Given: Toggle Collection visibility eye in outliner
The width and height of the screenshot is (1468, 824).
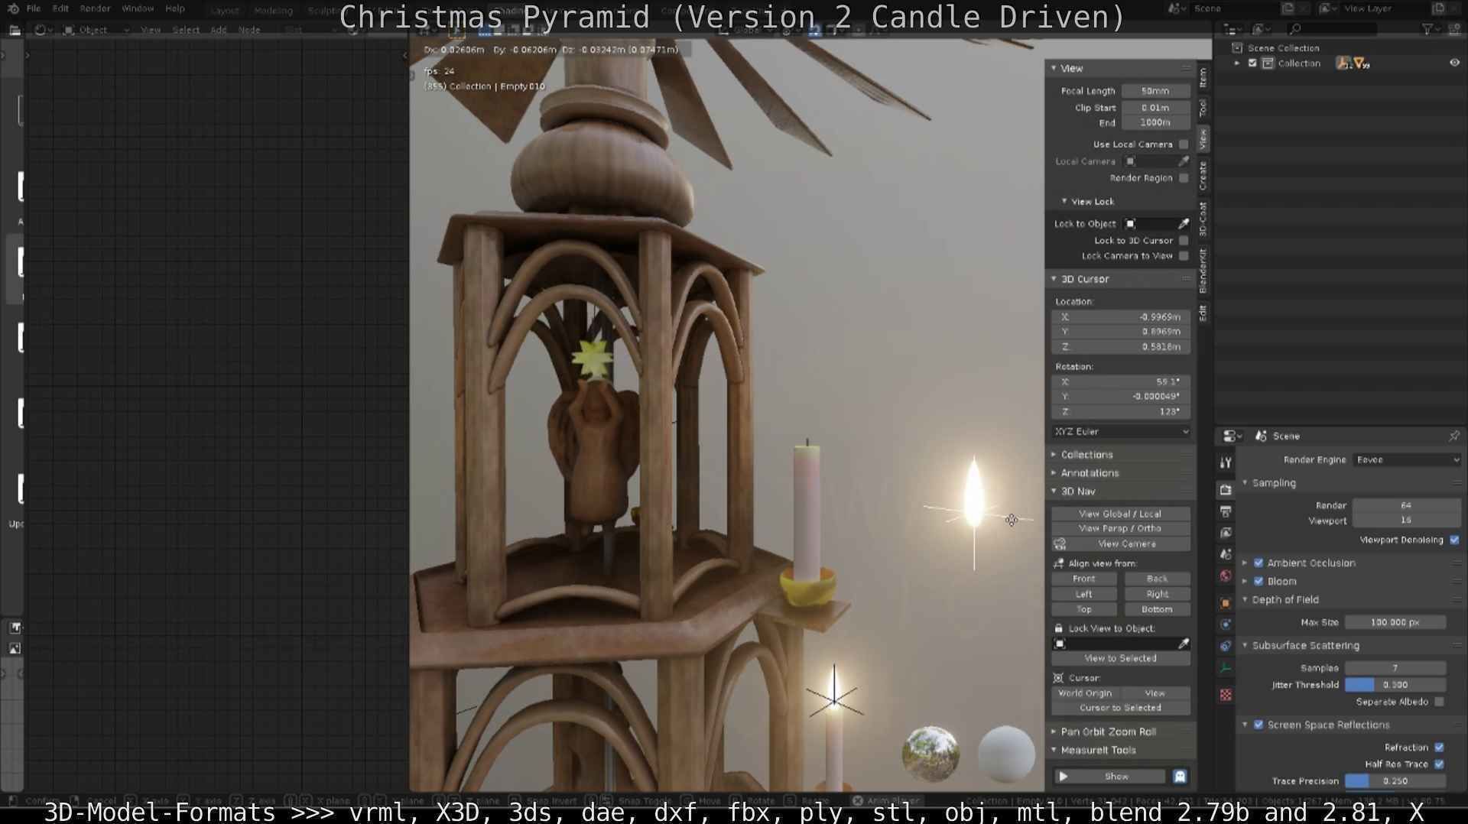Looking at the screenshot, I should point(1454,63).
